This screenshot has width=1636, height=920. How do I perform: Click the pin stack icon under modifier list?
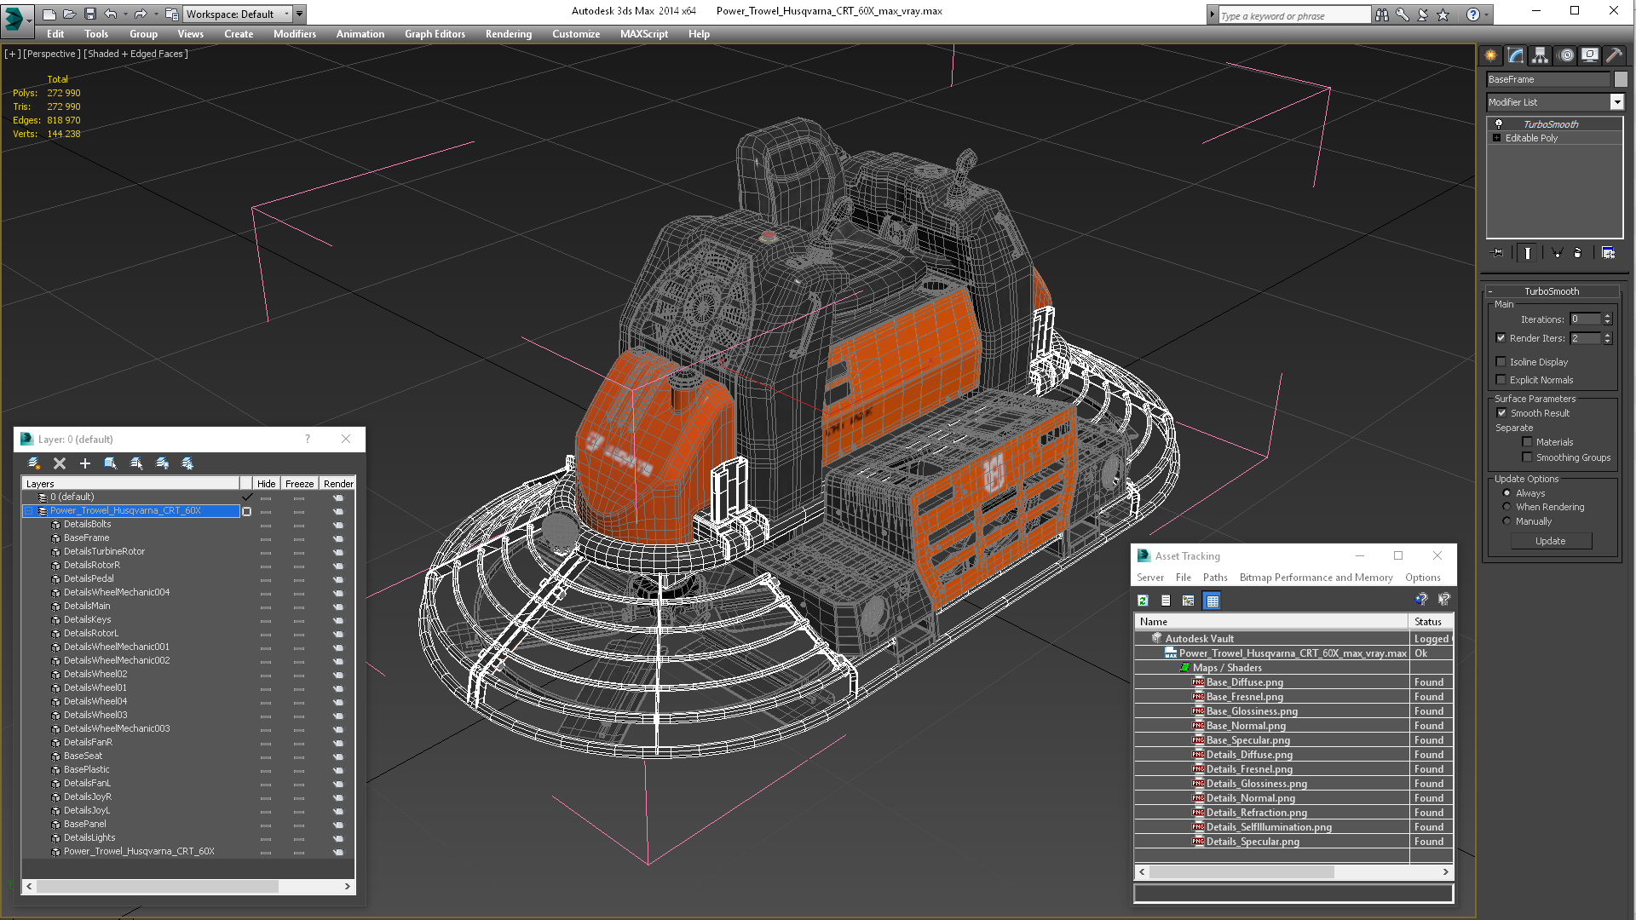1497,253
